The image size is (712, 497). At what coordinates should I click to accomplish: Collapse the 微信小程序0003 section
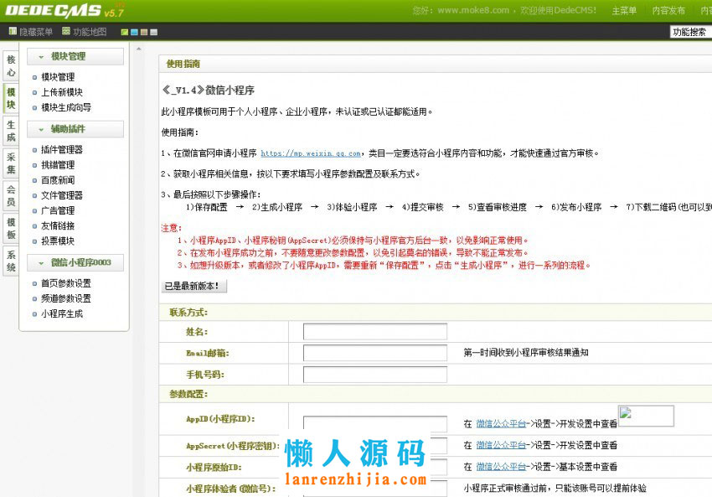click(75, 262)
